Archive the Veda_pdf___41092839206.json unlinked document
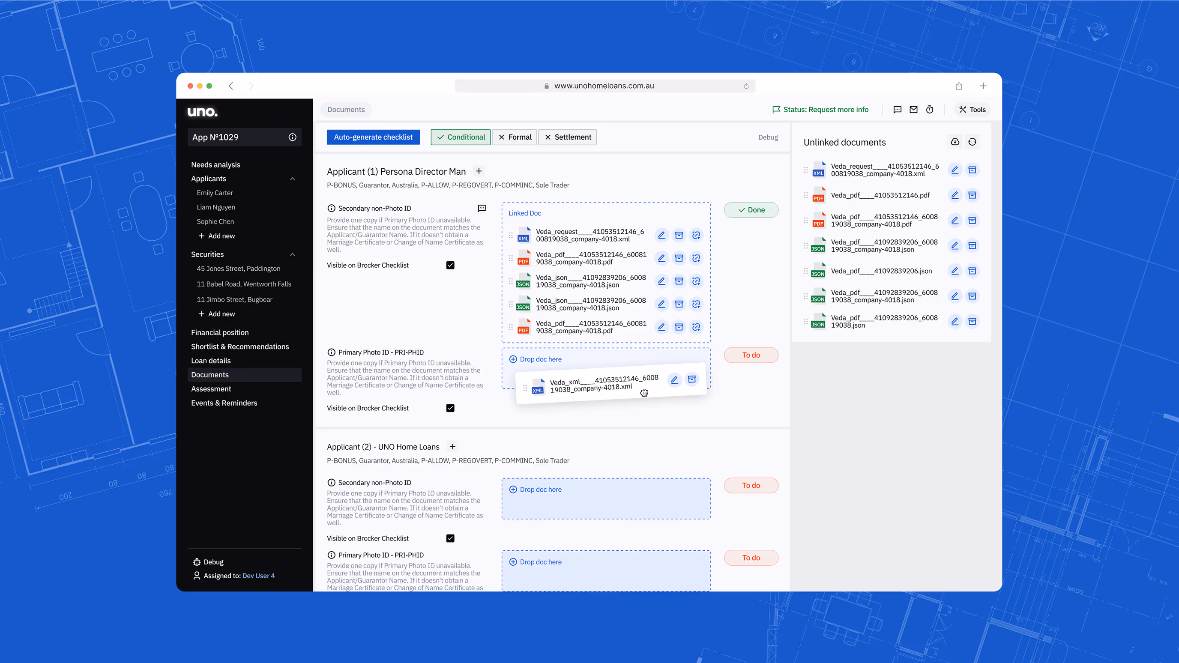Screen dimensions: 1179x663 click(x=972, y=271)
